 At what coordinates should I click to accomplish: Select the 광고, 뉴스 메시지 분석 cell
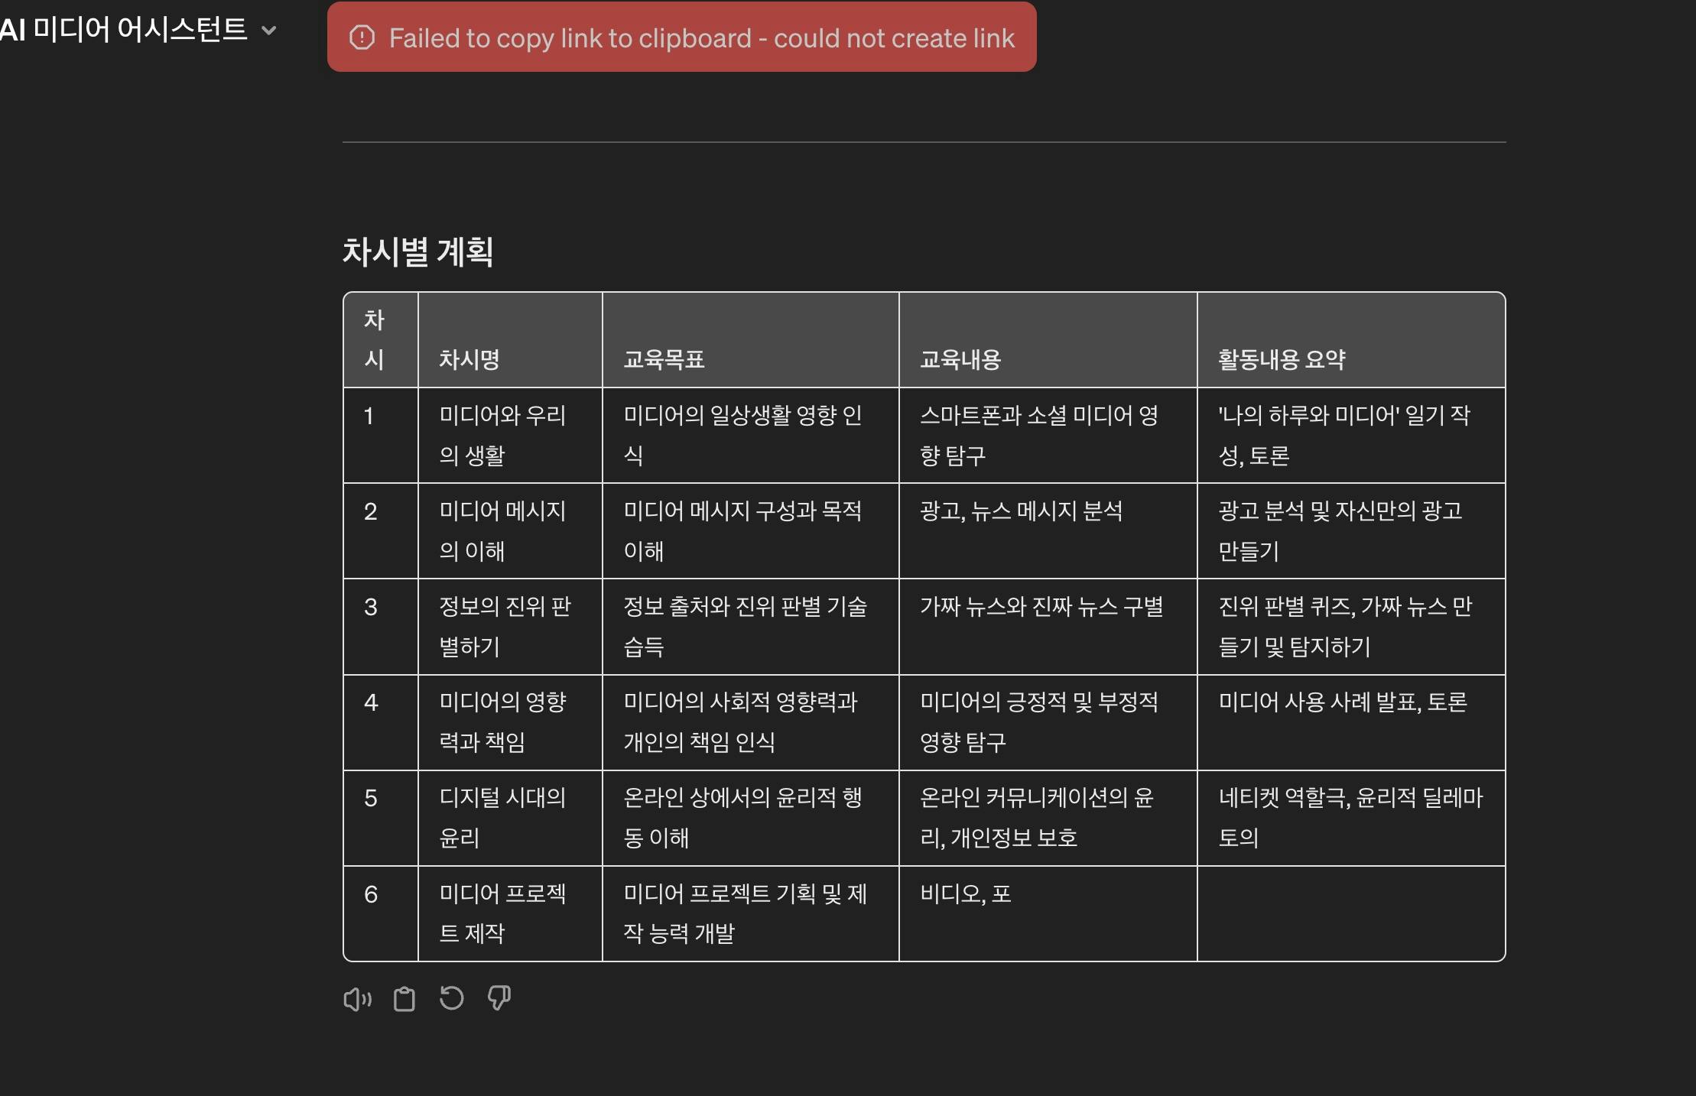pyautogui.click(x=1021, y=511)
